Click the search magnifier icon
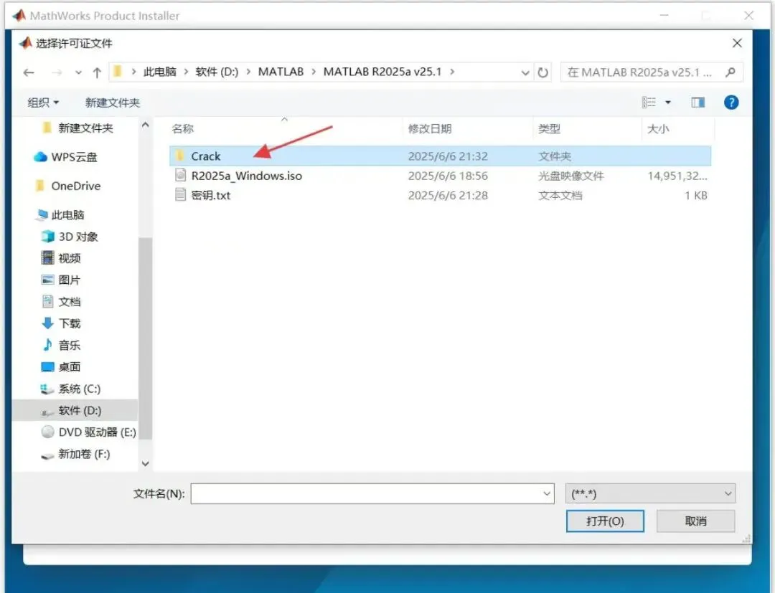 (x=731, y=72)
